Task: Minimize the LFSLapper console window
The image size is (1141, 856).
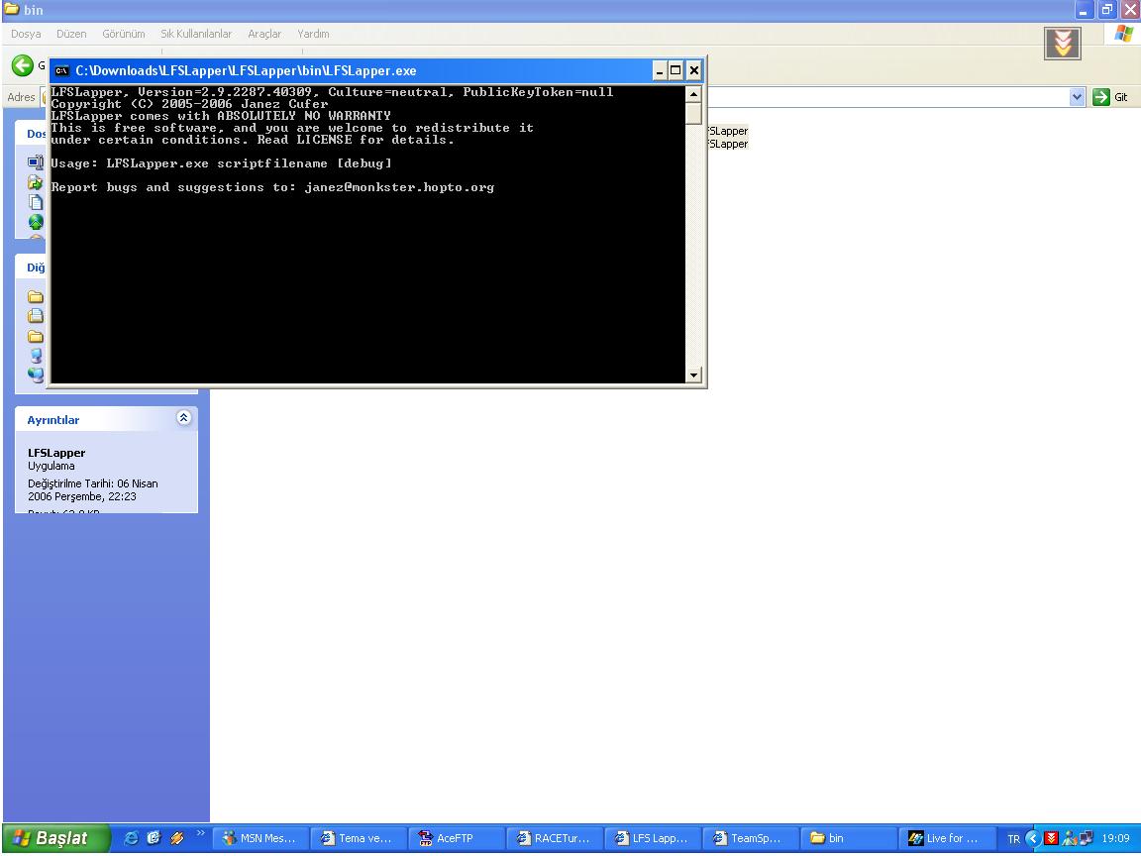Action: [x=660, y=70]
